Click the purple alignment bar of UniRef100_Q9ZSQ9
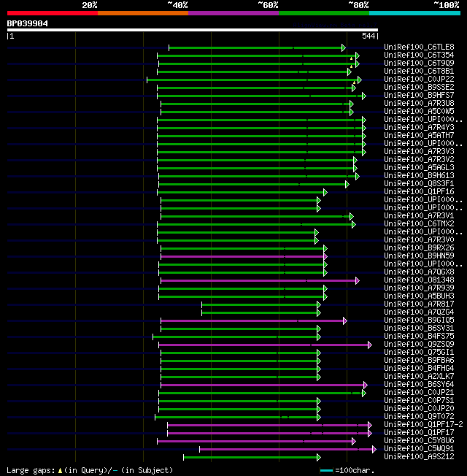 point(265,345)
